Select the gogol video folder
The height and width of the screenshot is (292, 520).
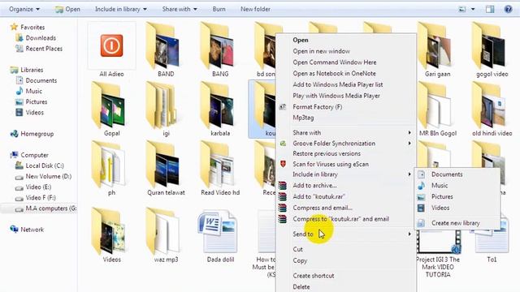tap(492, 49)
